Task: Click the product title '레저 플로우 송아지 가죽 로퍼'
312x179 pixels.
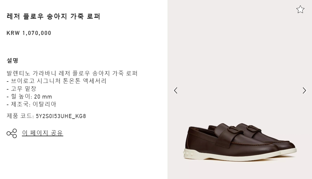Action: [53, 16]
